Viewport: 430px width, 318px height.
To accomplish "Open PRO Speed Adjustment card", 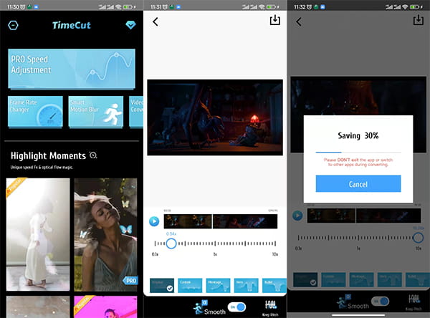I will [72, 69].
